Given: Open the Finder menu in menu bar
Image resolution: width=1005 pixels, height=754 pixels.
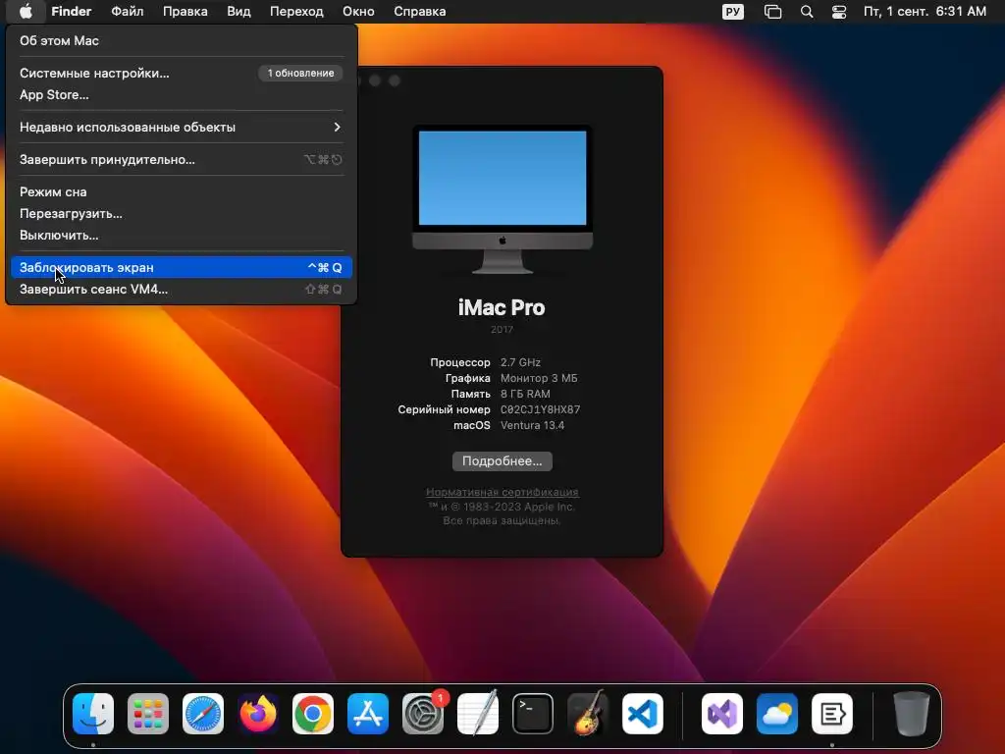Looking at the screenshot, I should click(x=71, y=12).
